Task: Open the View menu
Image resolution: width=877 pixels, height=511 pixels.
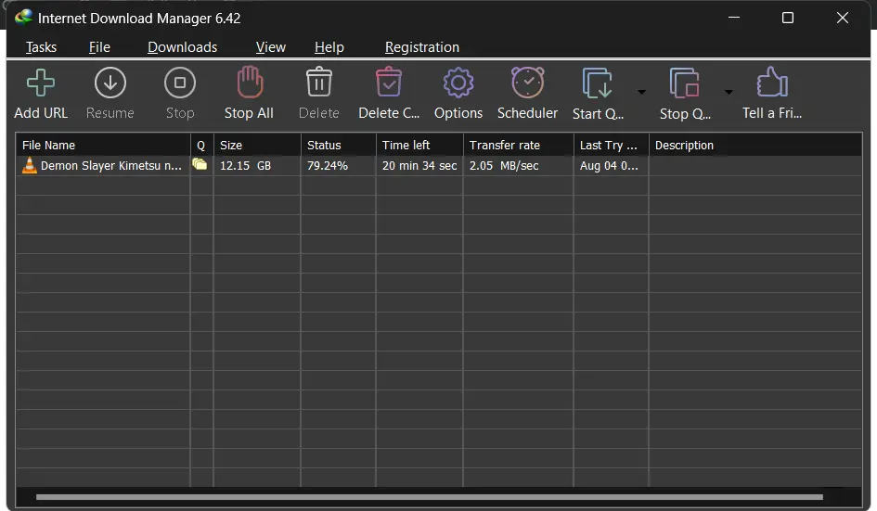Action: [x=271, y=47]
